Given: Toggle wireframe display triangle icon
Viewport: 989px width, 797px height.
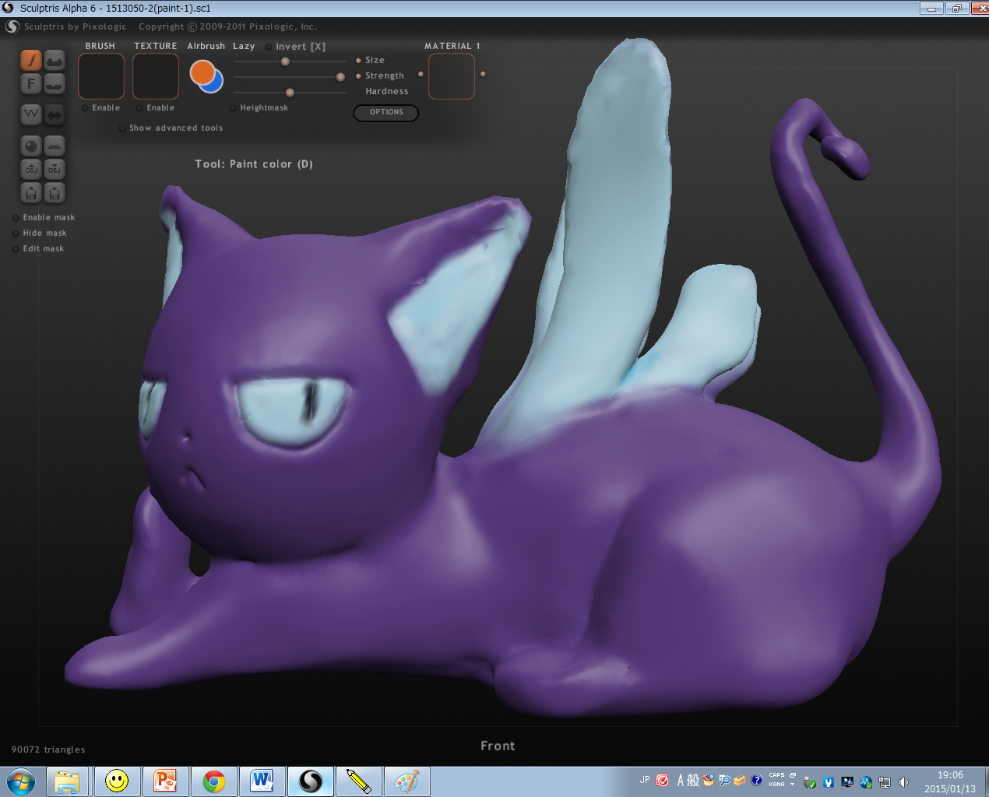Looking at the screenshot, I should (x=31, y=114).
